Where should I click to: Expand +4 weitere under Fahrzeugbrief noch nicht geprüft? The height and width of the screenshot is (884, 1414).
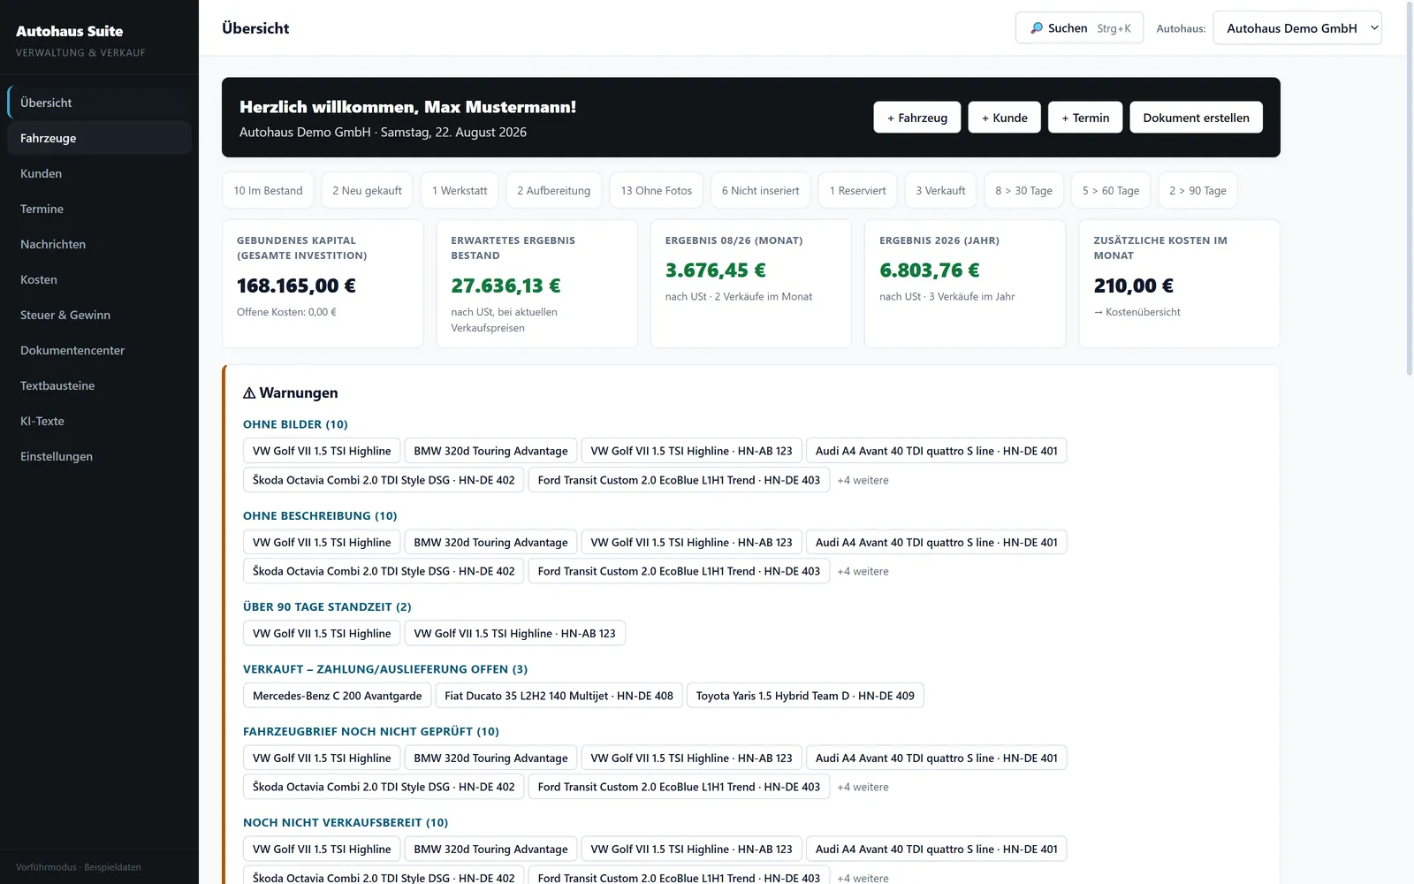pos(863,787)
